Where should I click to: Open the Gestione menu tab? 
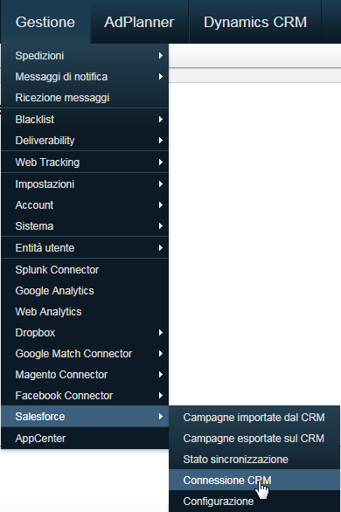(45, 22)
